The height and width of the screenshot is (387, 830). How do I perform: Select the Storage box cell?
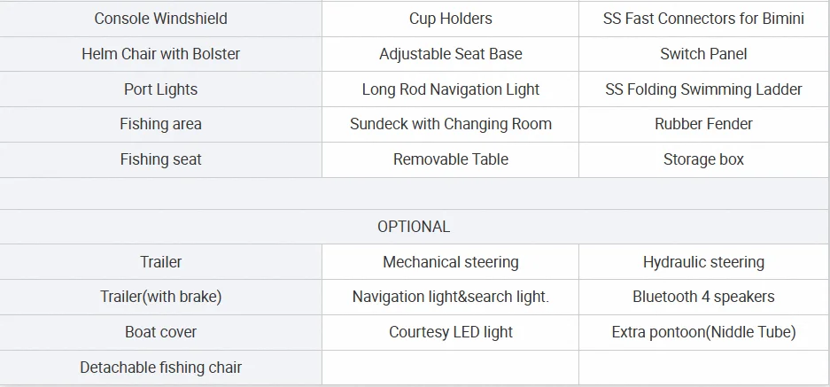click(x=703, y=159)
